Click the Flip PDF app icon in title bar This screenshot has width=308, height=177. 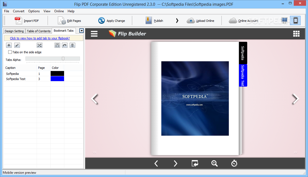tap(5, 4)
